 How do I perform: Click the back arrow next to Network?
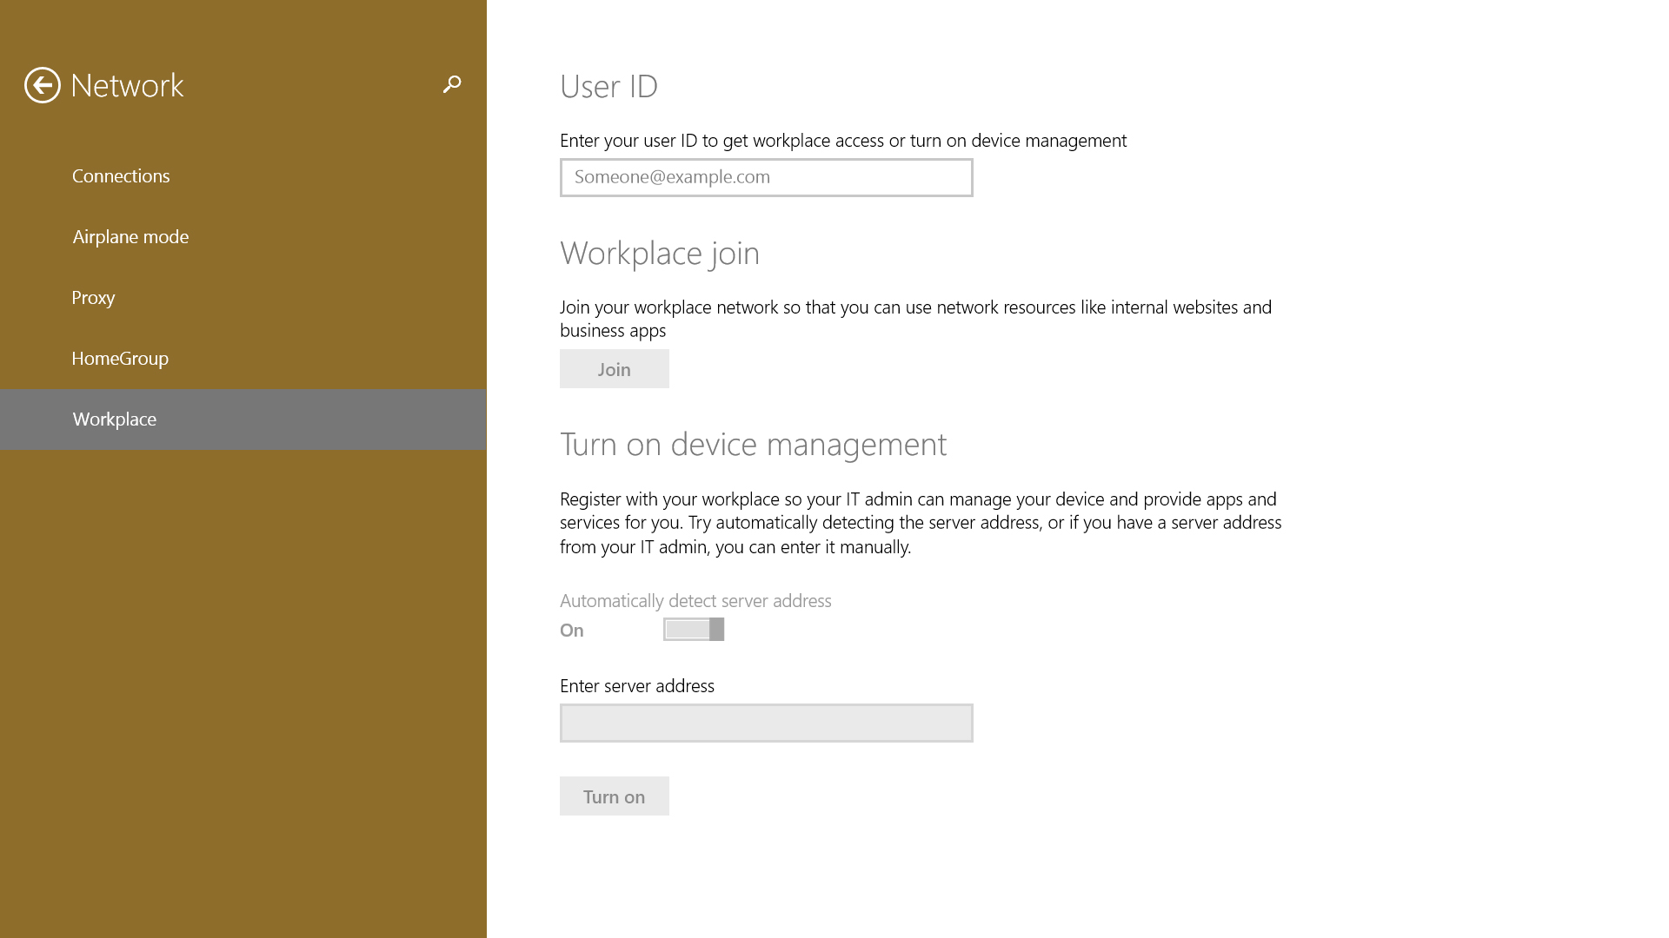[42, 85]
